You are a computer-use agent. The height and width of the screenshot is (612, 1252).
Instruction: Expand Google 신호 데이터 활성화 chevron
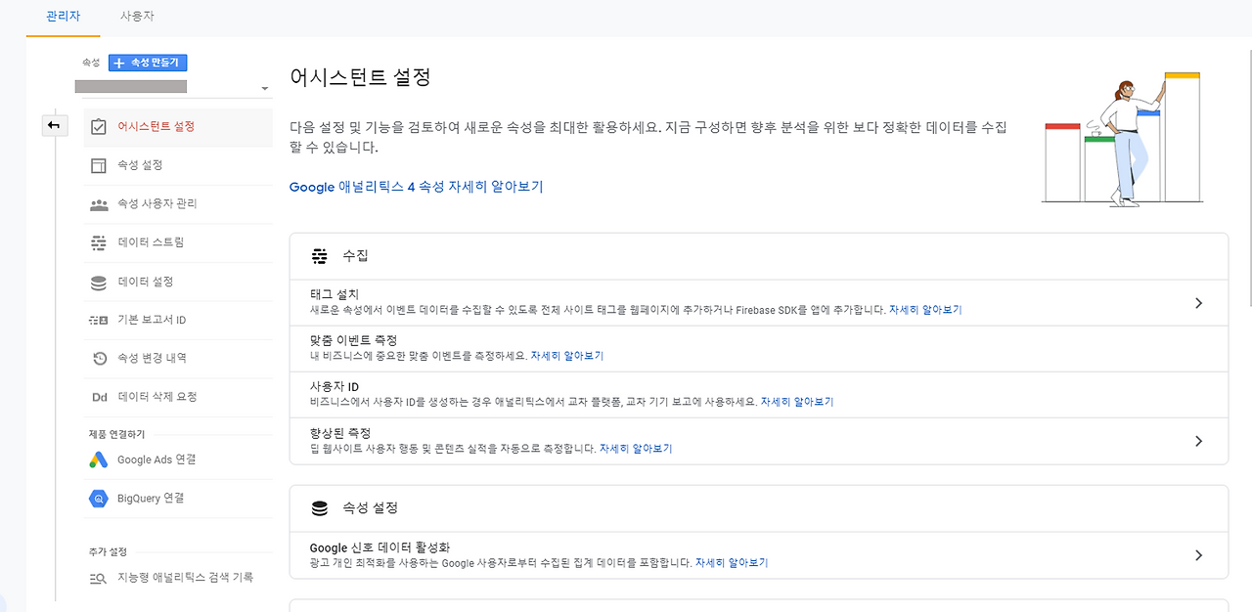coord(1198,555)
